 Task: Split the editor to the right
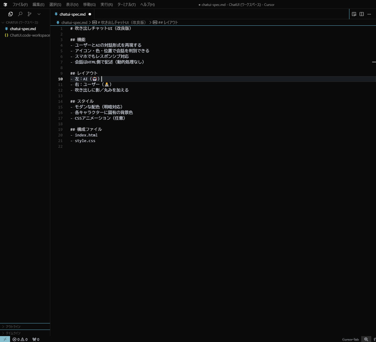pyautogui.click(x=362, y=14)
